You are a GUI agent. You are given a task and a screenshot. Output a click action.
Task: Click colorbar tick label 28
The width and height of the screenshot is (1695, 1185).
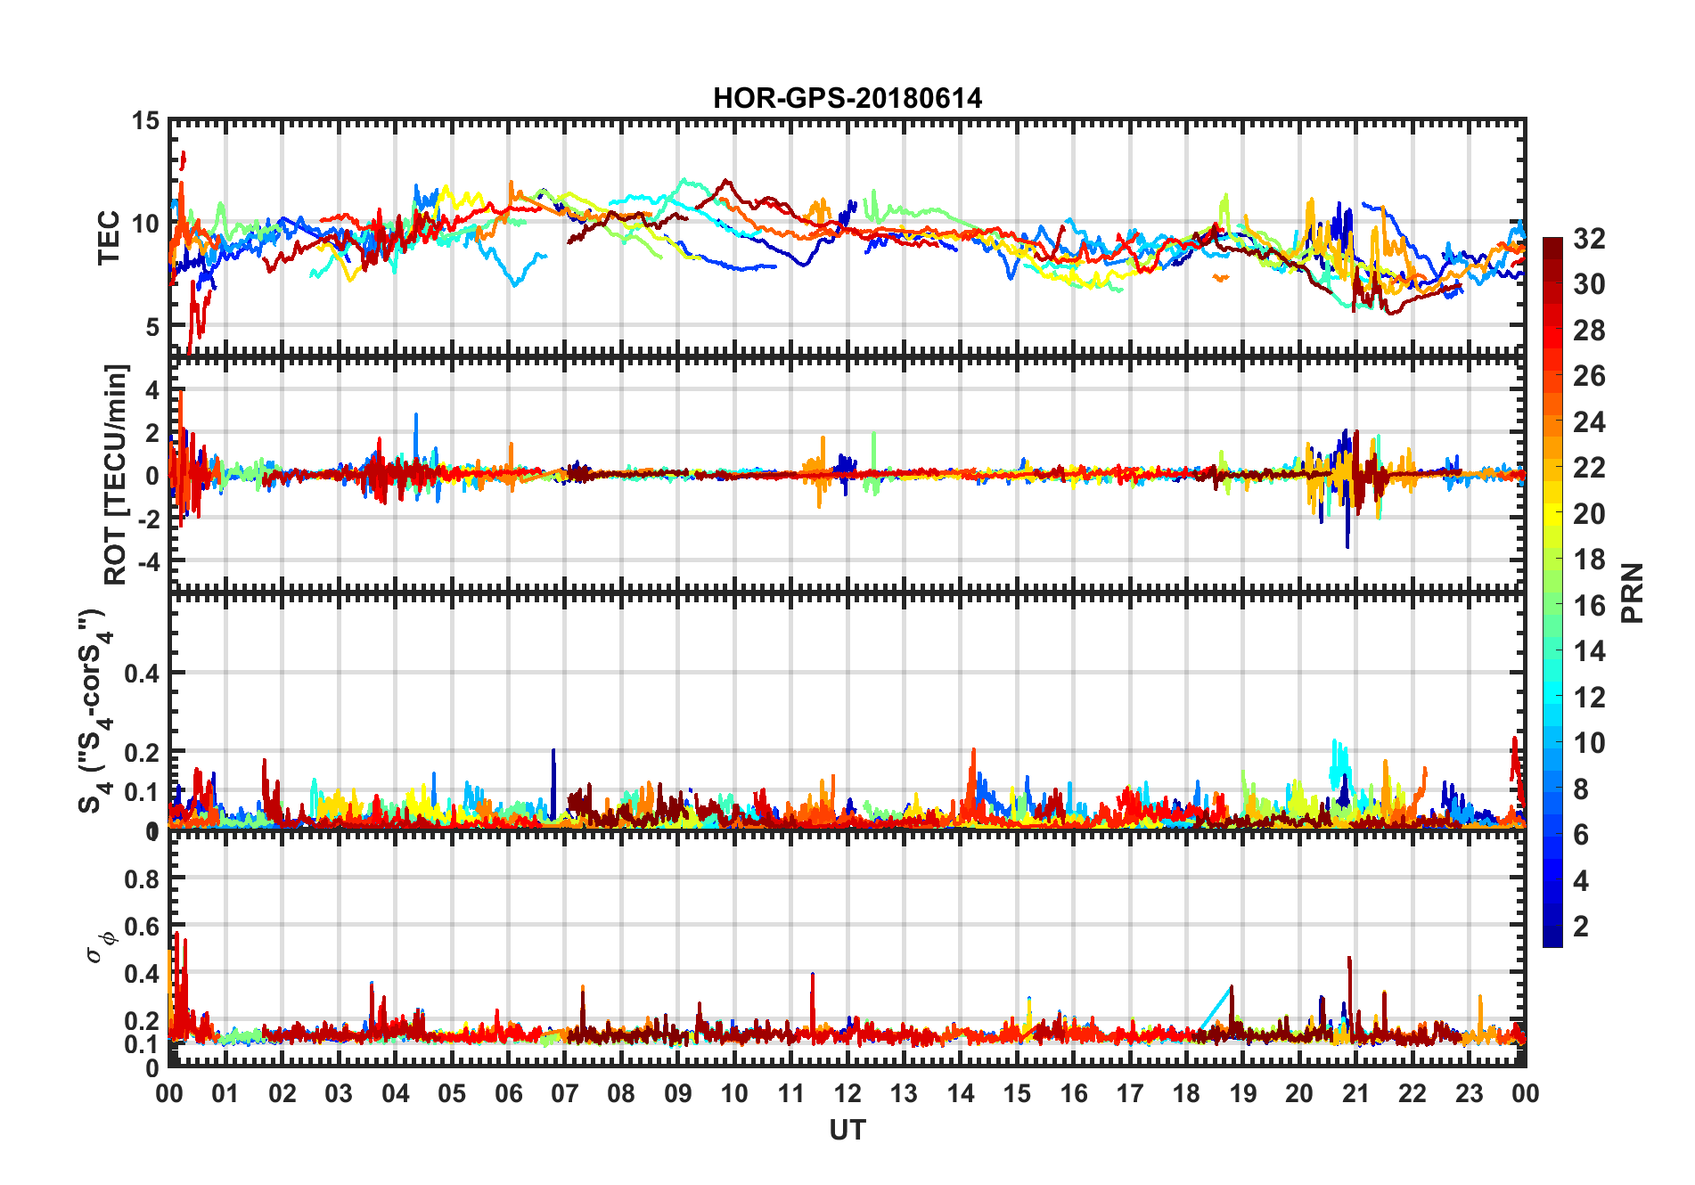pos(1589,331)
